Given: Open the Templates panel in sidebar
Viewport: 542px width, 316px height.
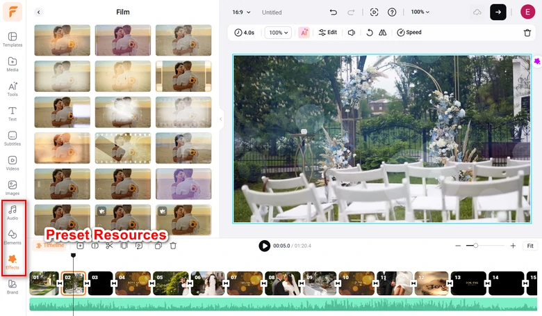Looking at the screenshot, I should click(13, 40).
